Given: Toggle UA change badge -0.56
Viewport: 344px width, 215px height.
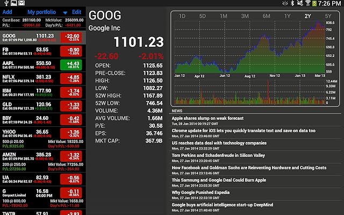Looking at the screenshot, I should pyautogui.click(x=71, y=179).
